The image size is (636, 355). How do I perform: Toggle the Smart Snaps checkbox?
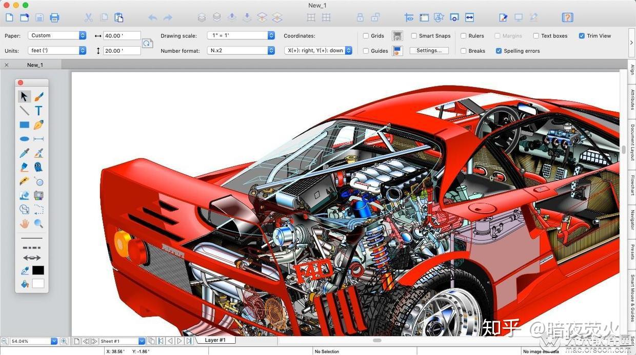click(414, 36)
